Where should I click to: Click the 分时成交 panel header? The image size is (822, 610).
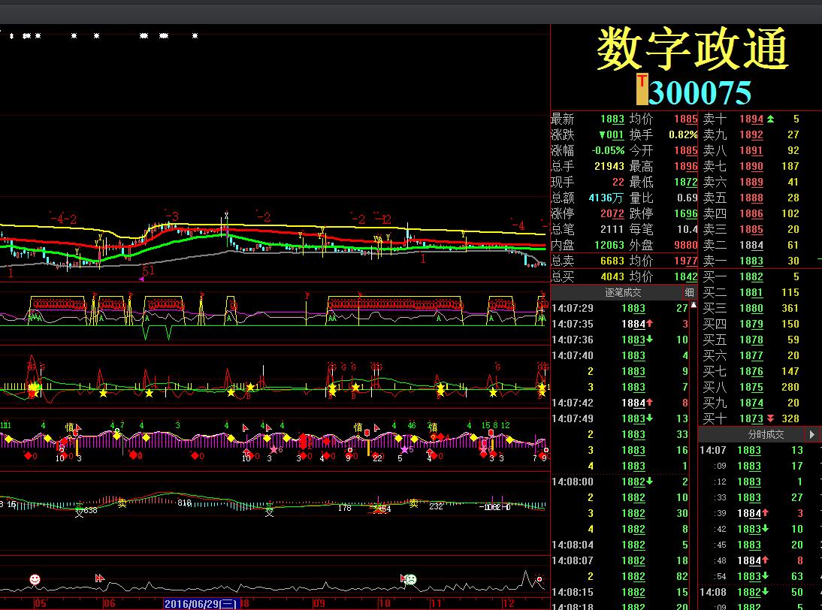point(766,434)
